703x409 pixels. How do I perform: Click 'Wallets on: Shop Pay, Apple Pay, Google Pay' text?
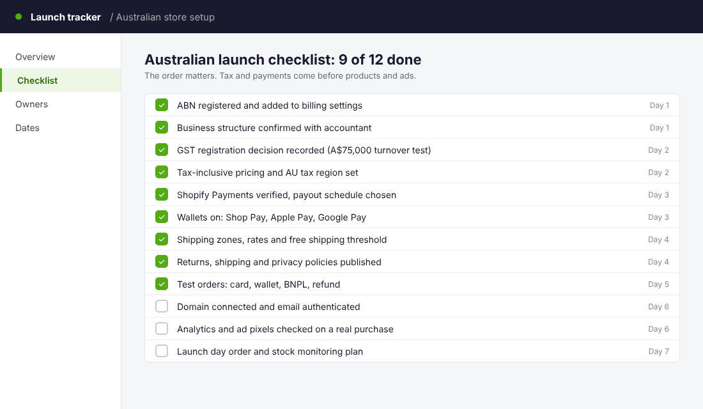click(271, 217)
